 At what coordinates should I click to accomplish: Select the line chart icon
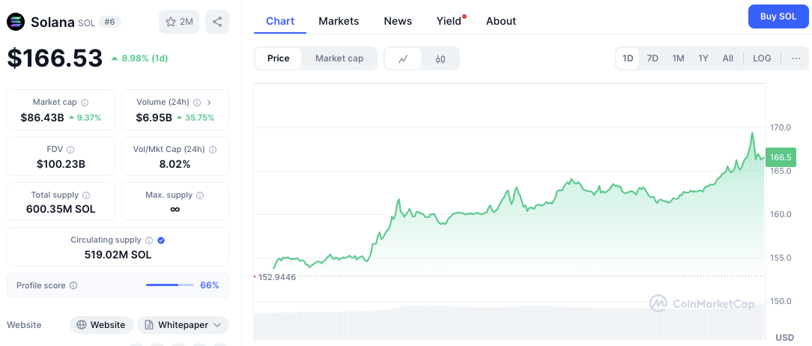pos(403,58)
